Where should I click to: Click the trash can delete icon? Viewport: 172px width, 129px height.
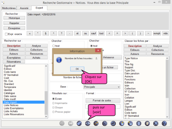tap(139, 123)
